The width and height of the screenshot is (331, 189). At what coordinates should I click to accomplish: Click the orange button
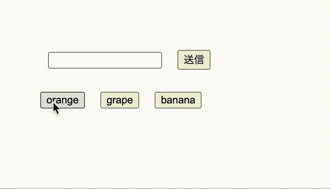coord(62,100)
